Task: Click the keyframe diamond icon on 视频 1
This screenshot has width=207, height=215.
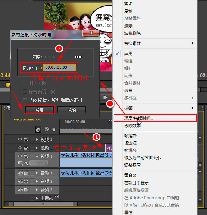Action: [x=26, y=163]
